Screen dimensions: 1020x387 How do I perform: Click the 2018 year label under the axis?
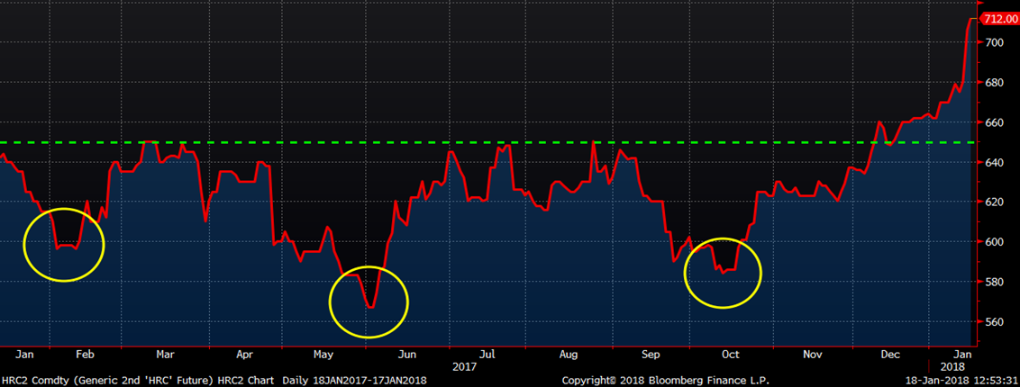(x=952, y=365)
